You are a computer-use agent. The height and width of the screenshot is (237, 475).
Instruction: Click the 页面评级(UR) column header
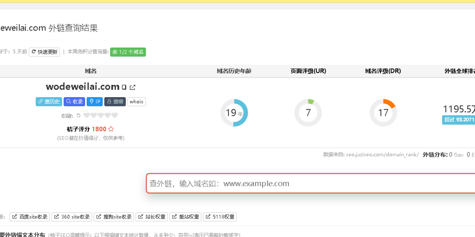(x=308, y=71)
